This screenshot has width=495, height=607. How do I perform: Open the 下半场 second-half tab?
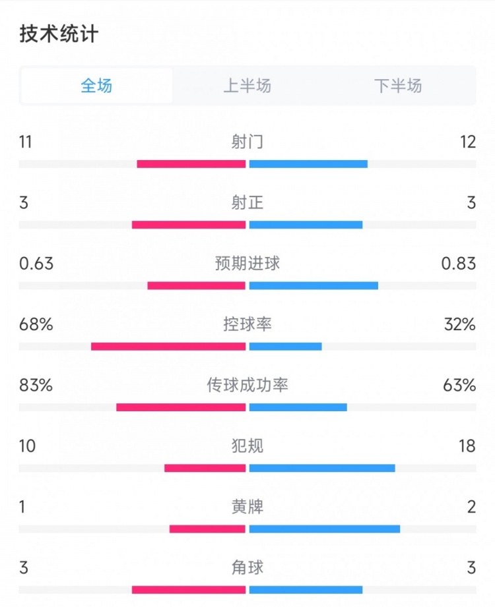click(x=398, y=86)
